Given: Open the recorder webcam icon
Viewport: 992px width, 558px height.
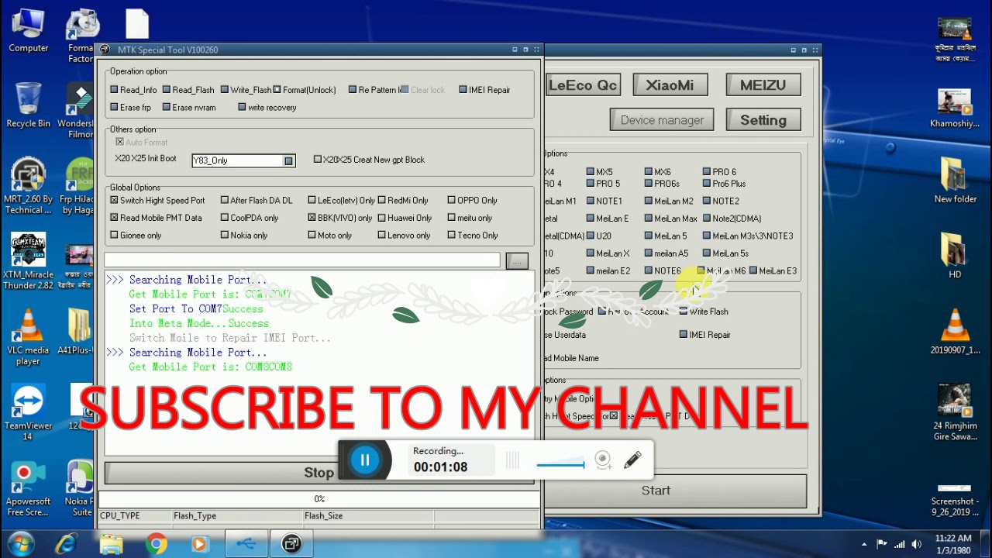Looking at the screenshot, I should (603, 460).
